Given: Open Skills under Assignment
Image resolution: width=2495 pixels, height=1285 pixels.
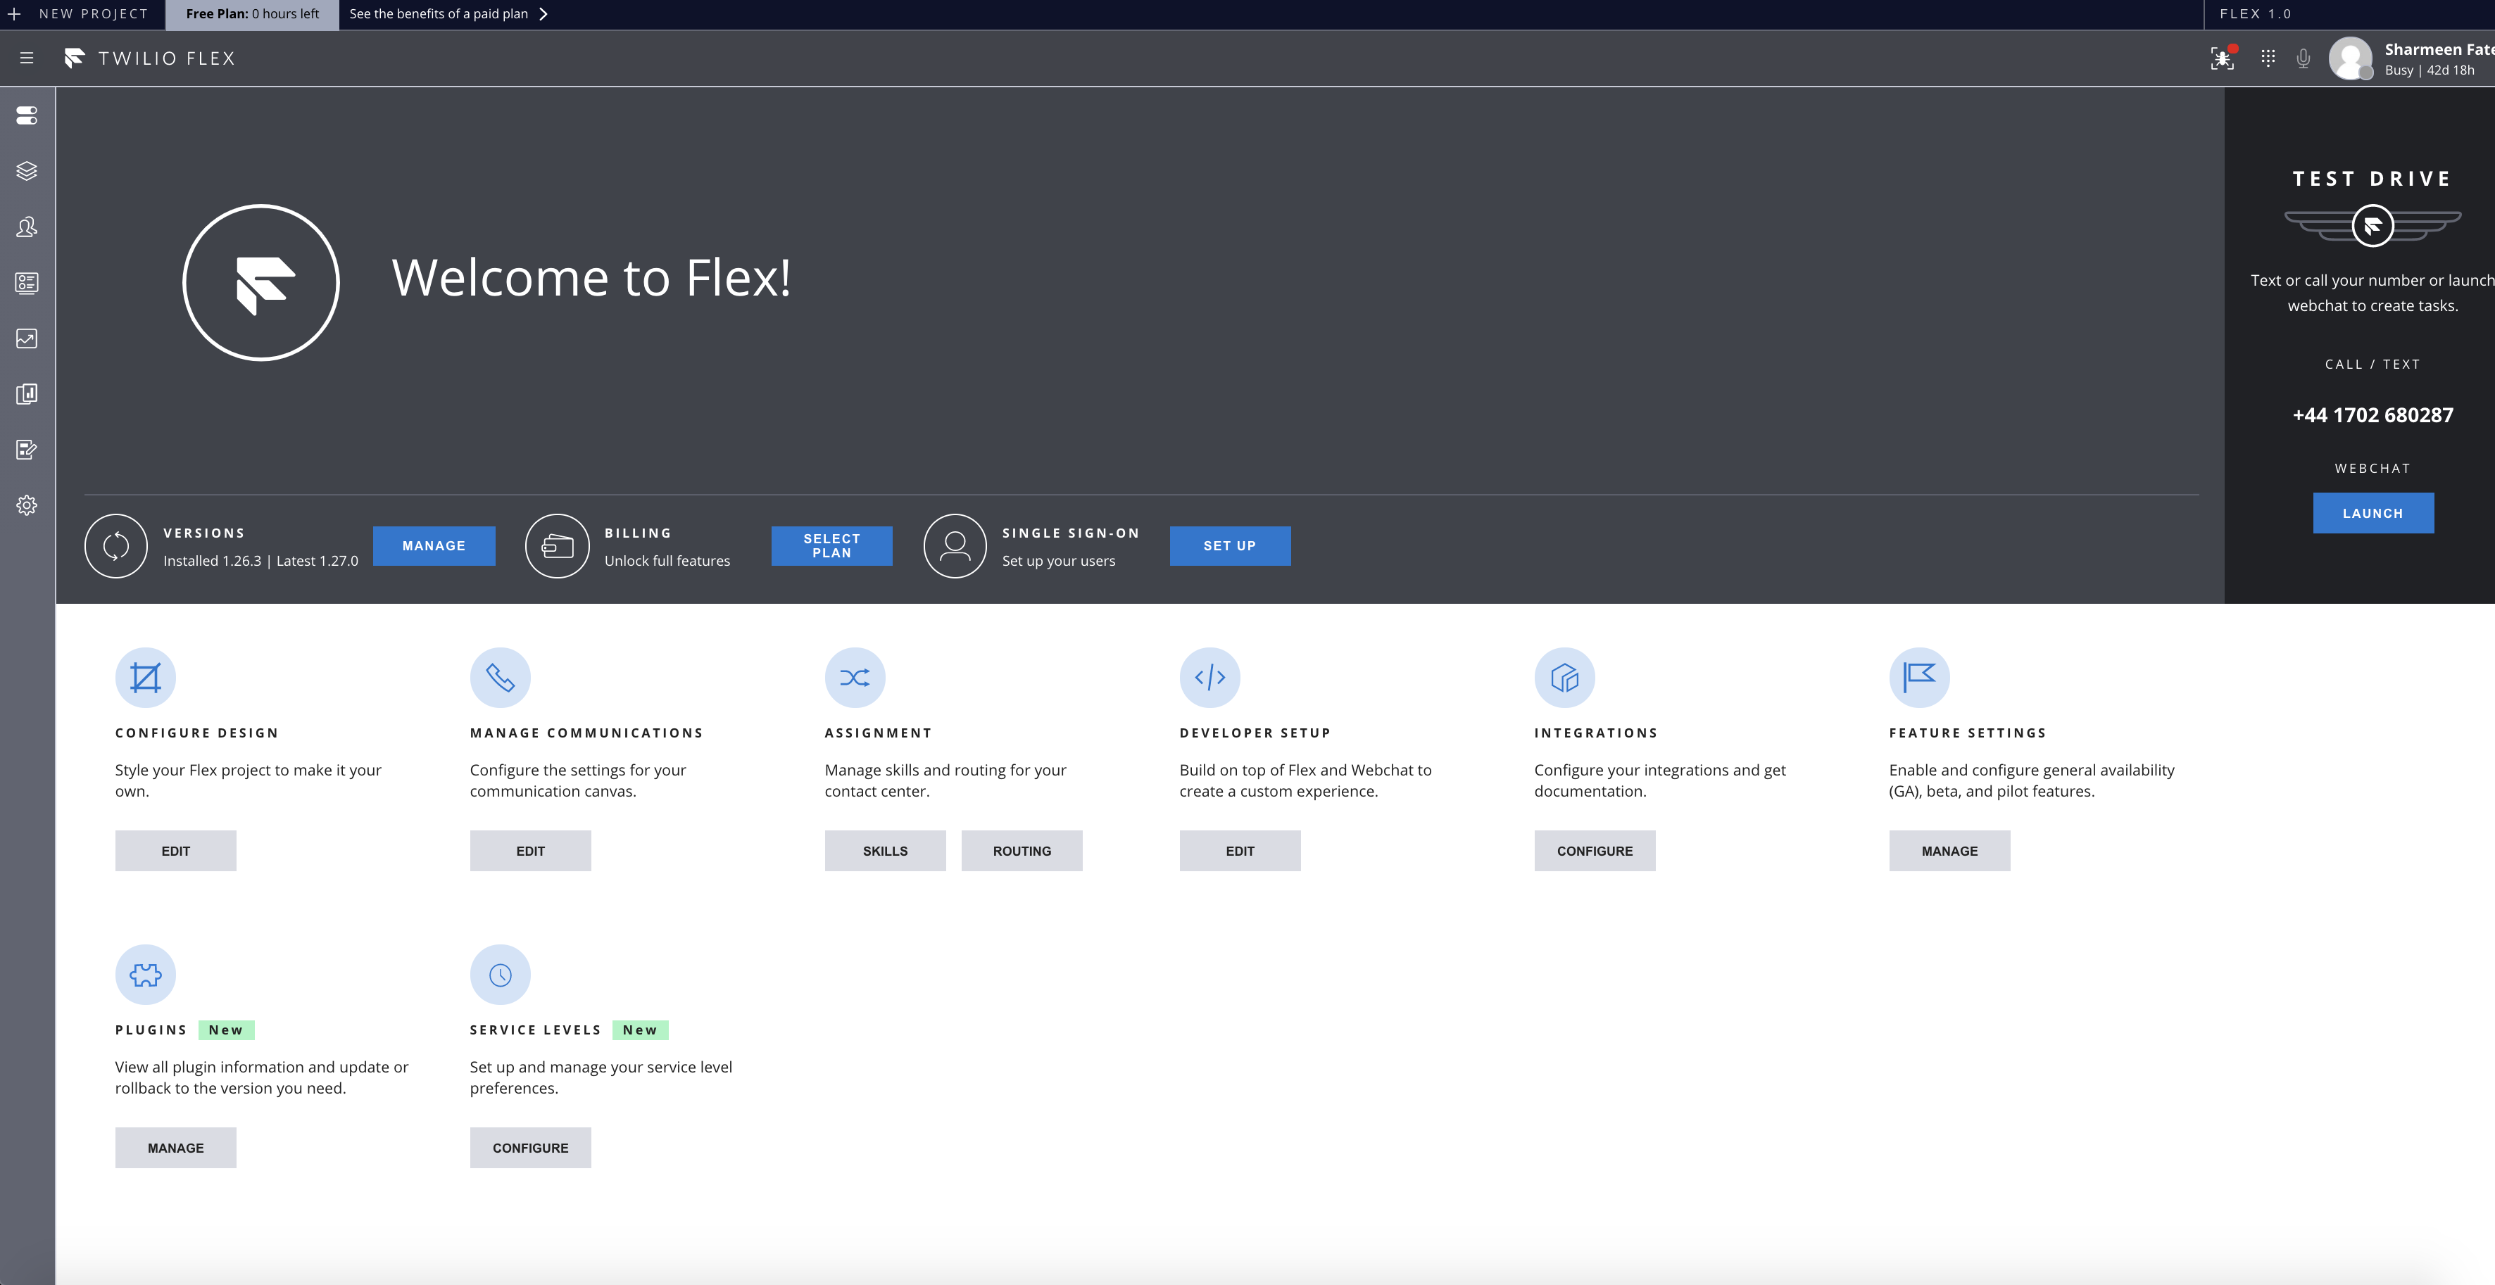Looking at the screenshot, I should [885, 852].
